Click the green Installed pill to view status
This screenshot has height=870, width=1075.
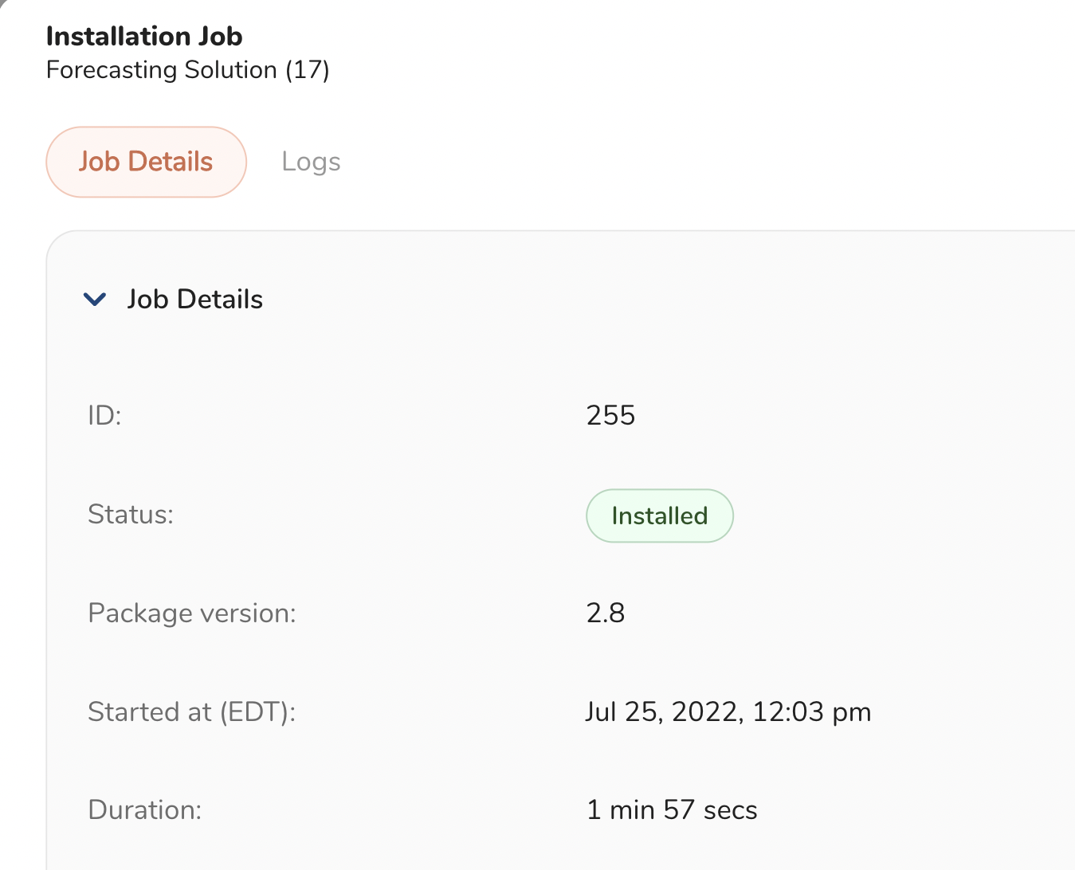(x=659, y=515)
